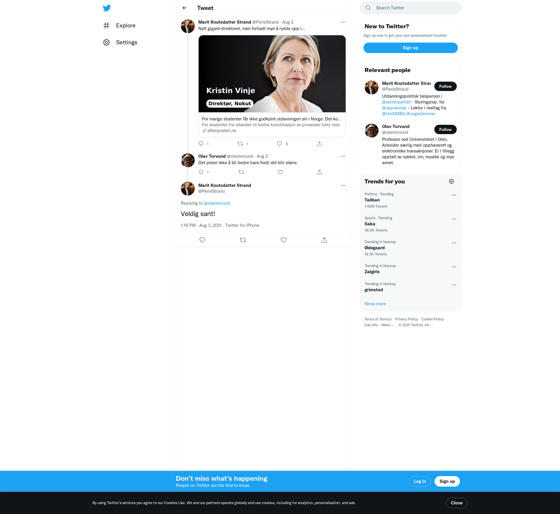
Task: Open more options on the Veldig sant! tweet
Action: pyautogui.click(x=343, y=185)
